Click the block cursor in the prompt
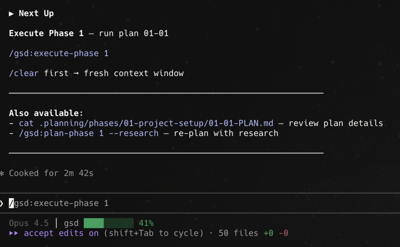The image size is (400, 247). tap(11, 203)
